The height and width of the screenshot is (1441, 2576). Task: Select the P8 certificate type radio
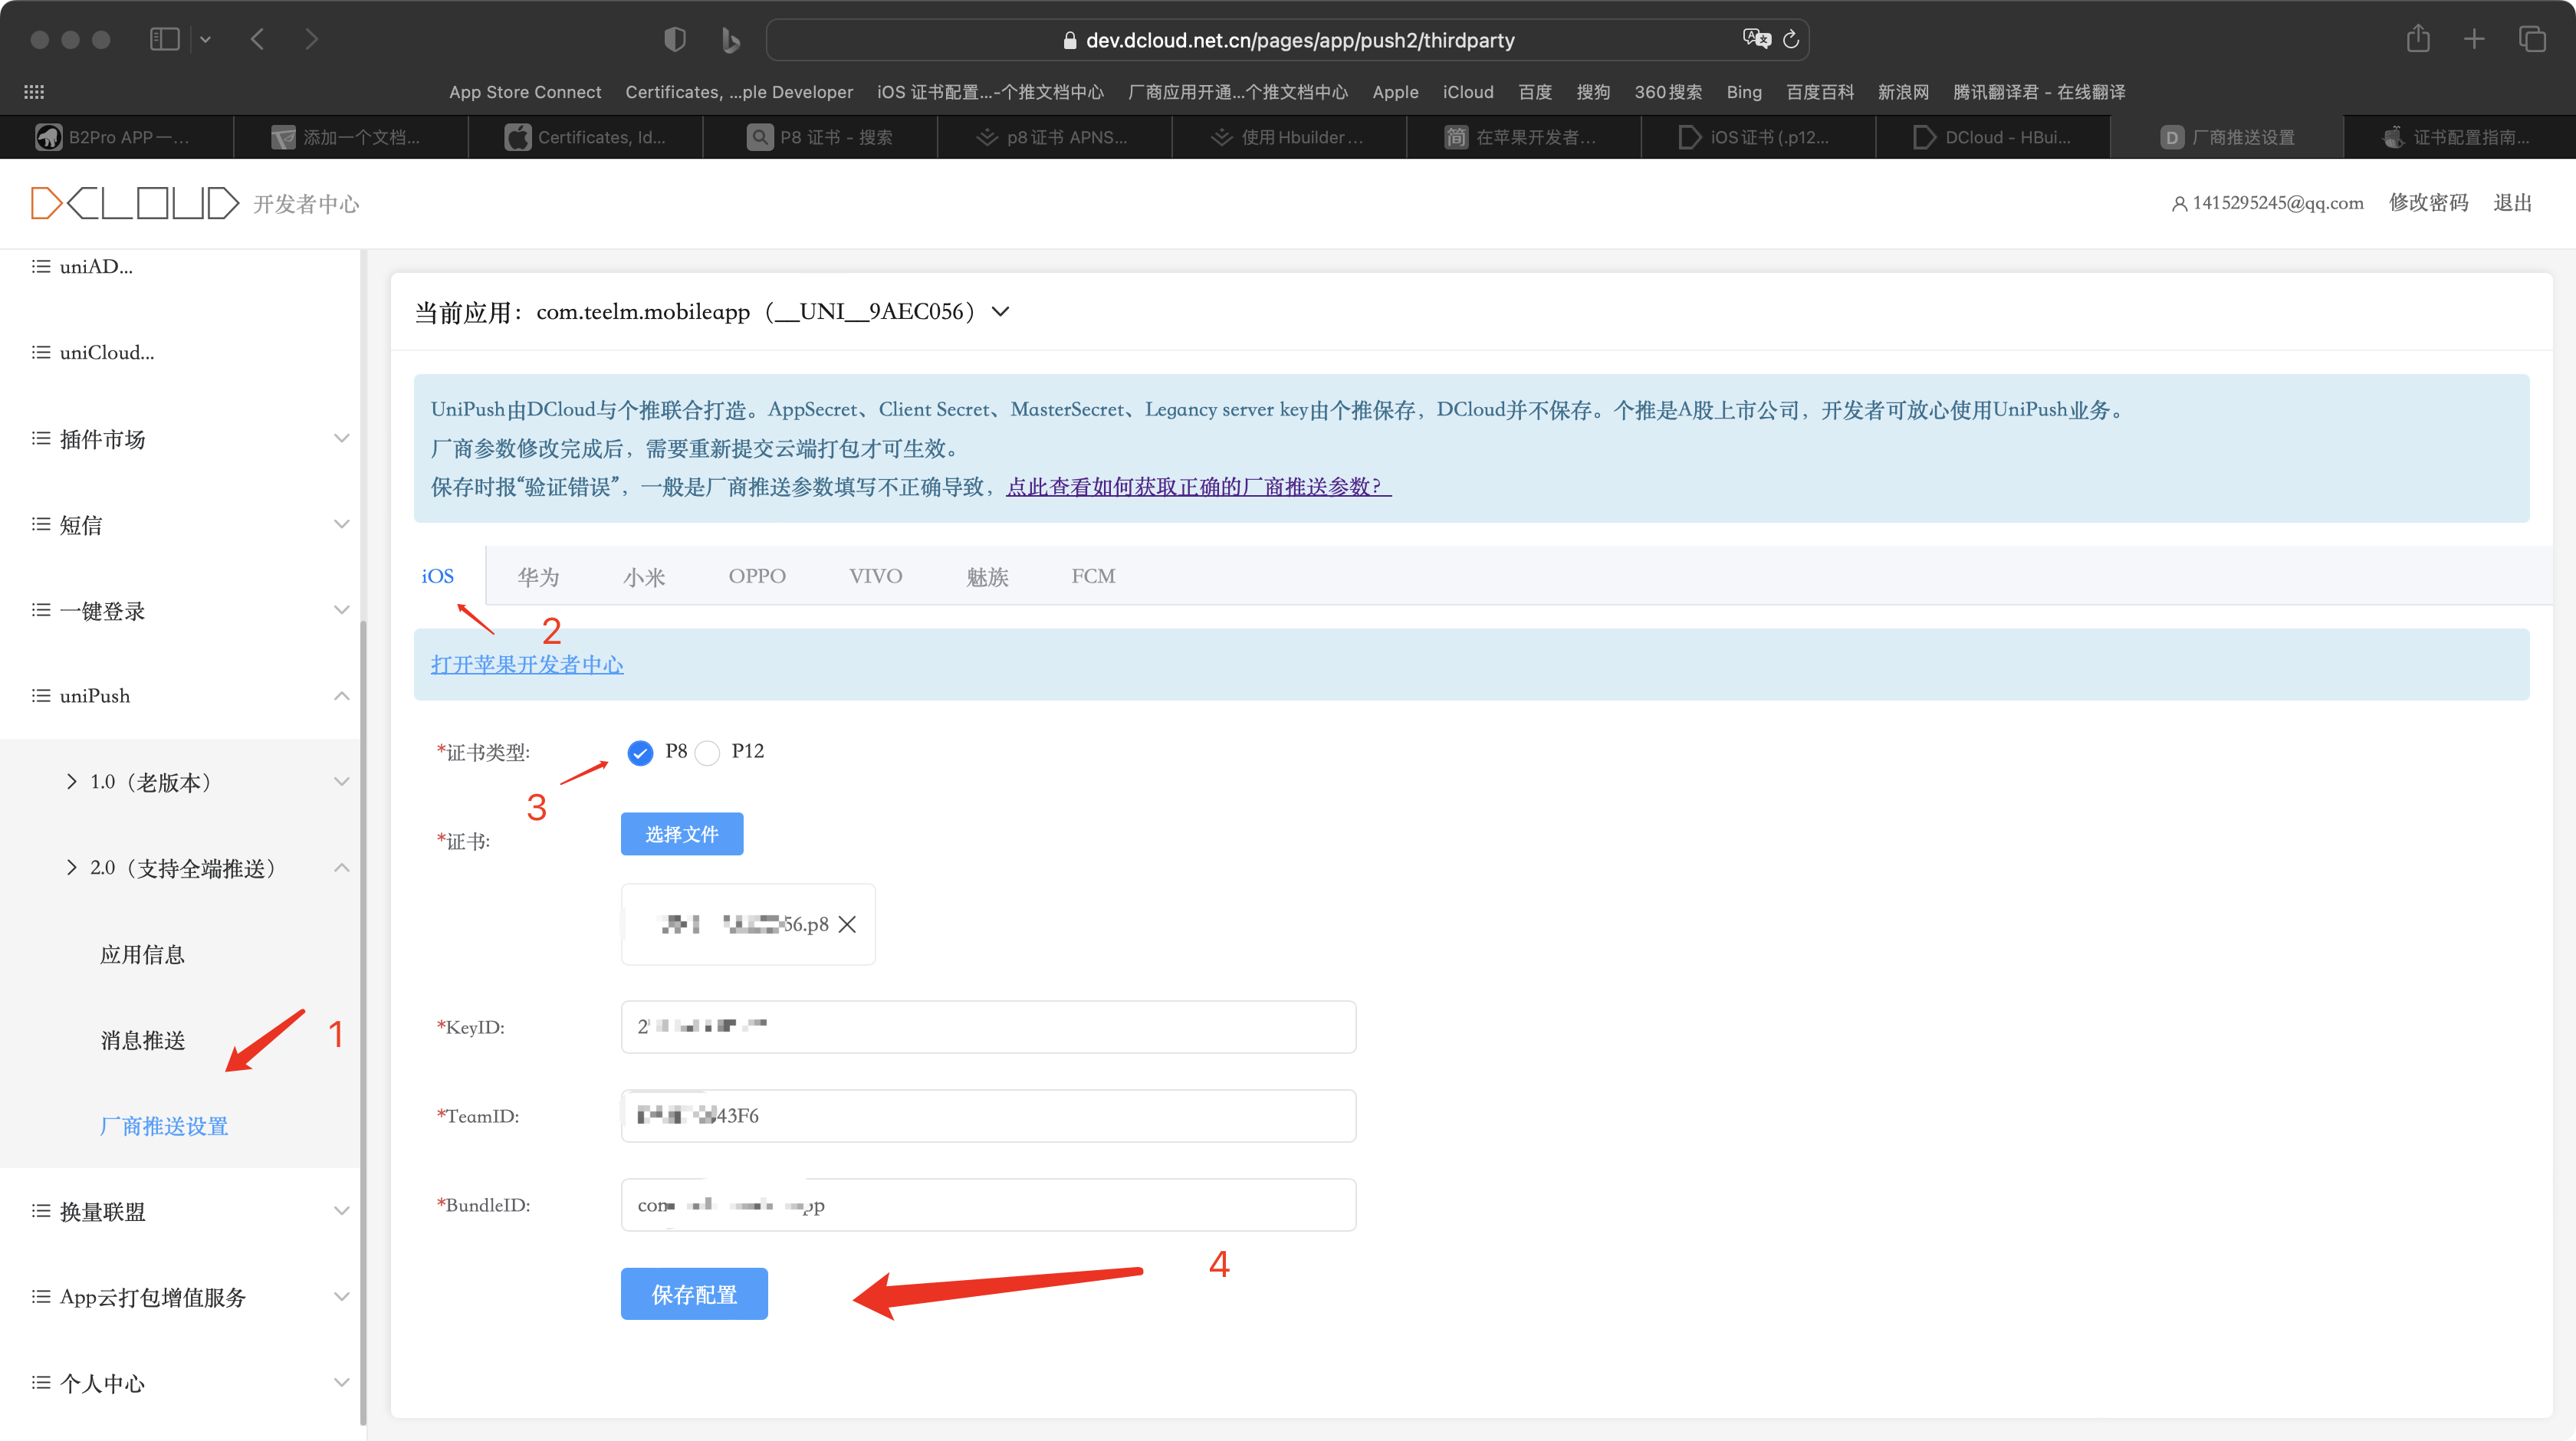[640, 752]
